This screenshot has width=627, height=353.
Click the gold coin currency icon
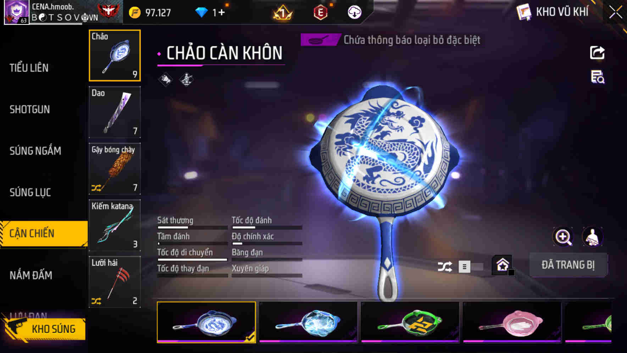tap(135, 13)
